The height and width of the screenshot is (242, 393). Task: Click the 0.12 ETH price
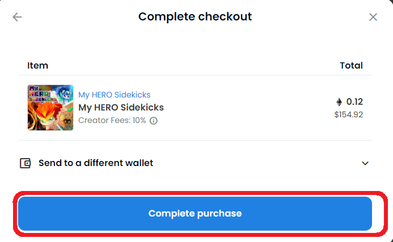coord(354,101)
